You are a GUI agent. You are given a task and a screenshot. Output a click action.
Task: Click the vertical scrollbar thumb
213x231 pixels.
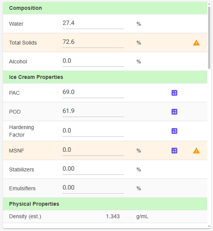click(x=209, y=38)
